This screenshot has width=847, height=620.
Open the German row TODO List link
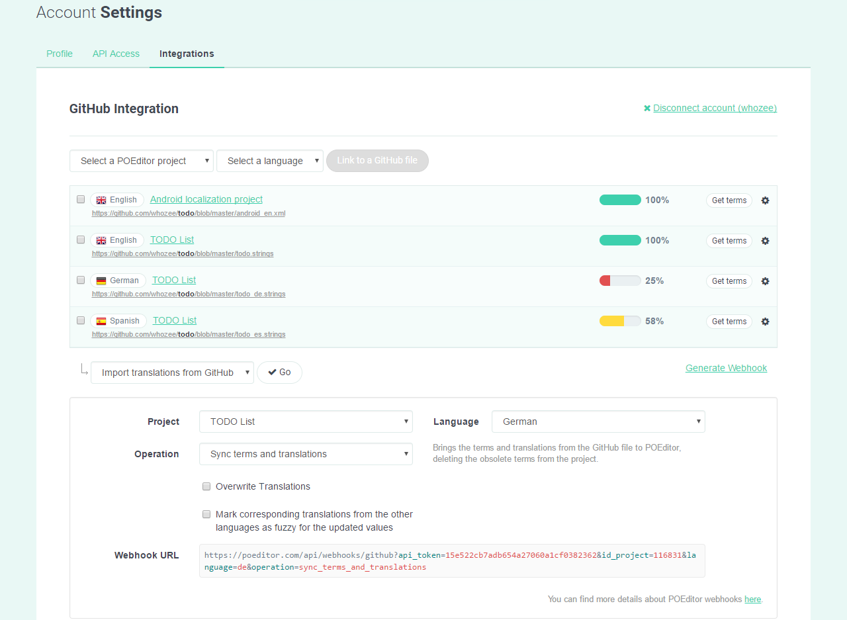point(174,280)
